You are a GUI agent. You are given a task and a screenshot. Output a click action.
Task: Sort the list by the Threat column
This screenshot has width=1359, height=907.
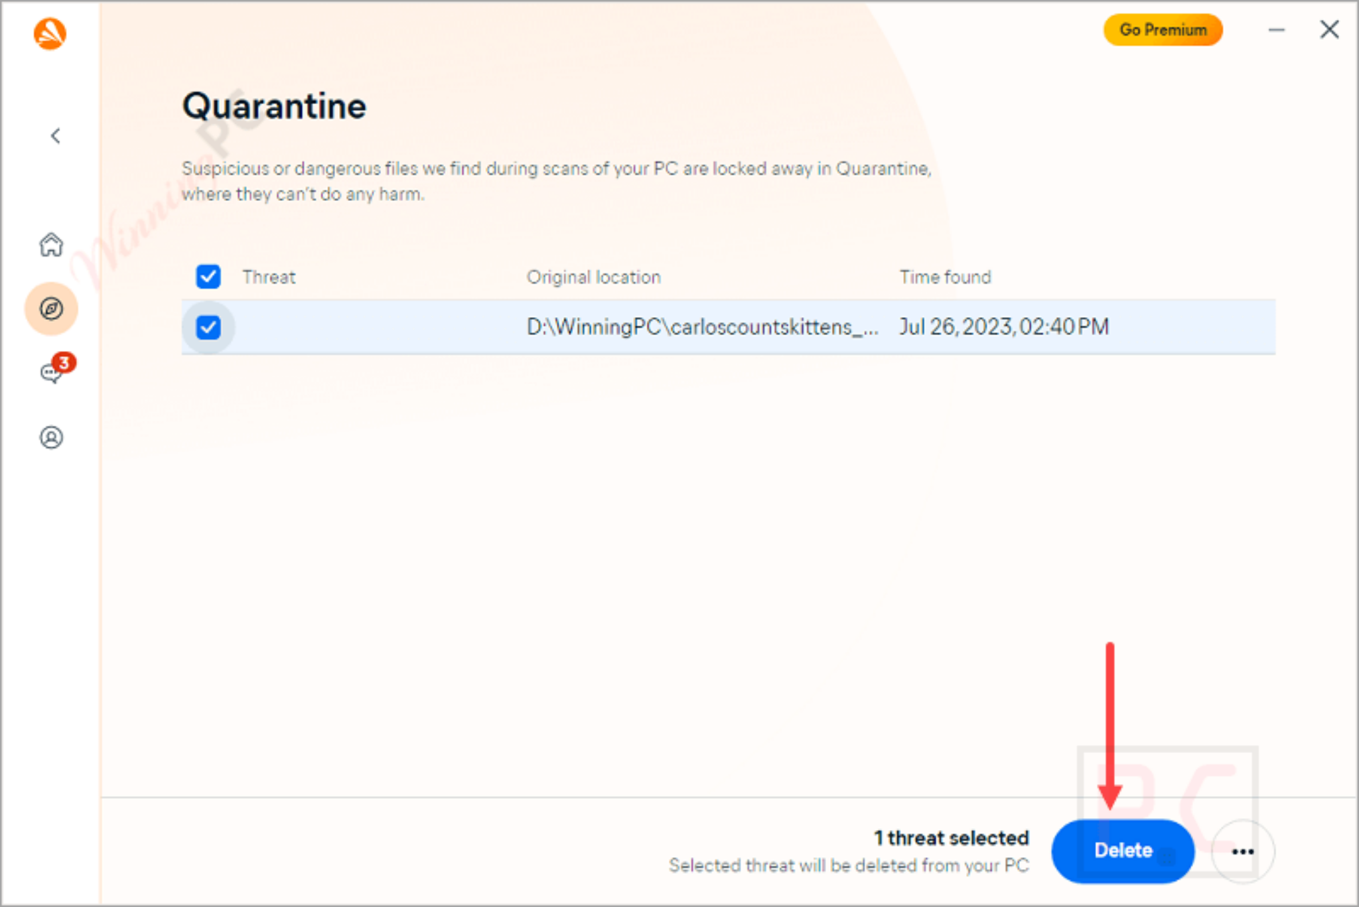(x=269, y=277)
